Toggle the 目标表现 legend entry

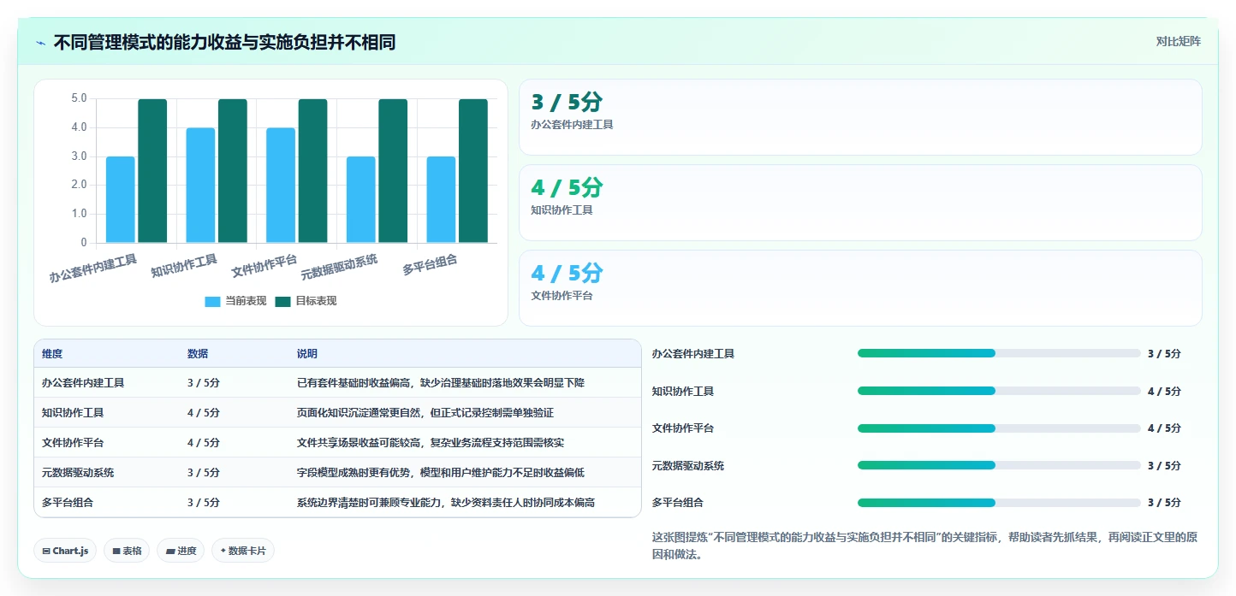(306, 301)
